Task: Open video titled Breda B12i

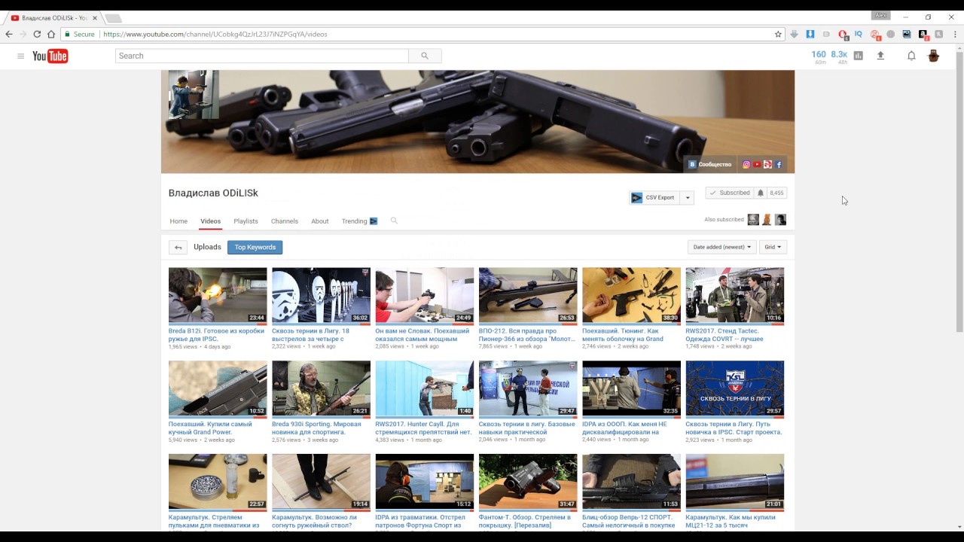Action: [x=216, y=335]
